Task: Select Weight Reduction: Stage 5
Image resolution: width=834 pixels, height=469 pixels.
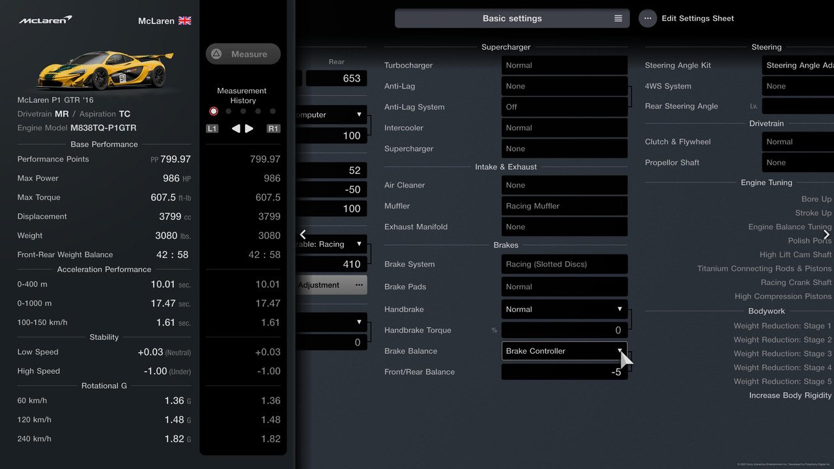Action: pos(783,382)
